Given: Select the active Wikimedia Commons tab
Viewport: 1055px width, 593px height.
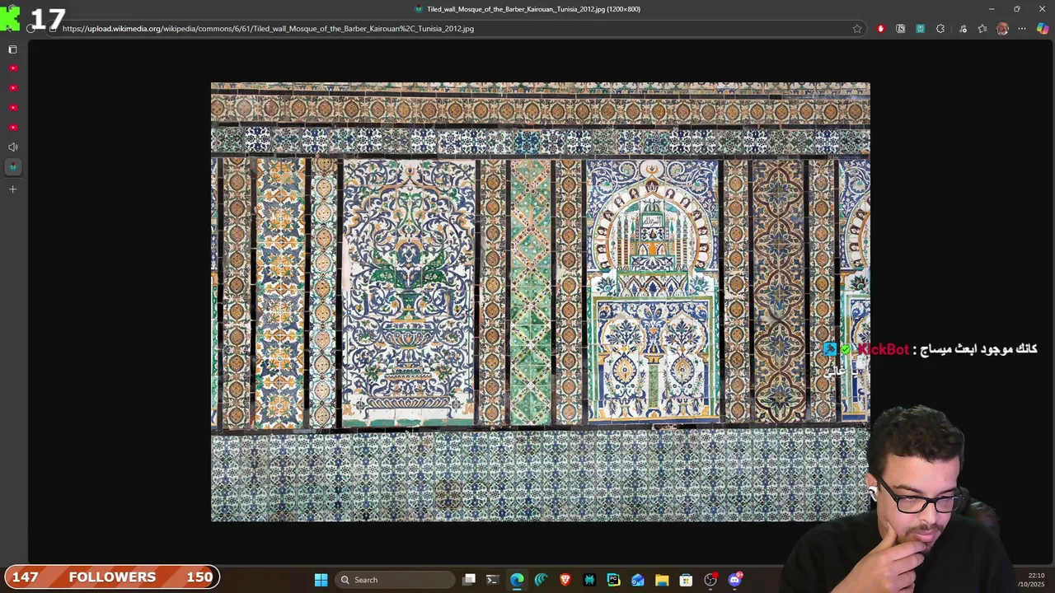Looking at the screenshot, I should pyautogui.click(x=12, y=167).
